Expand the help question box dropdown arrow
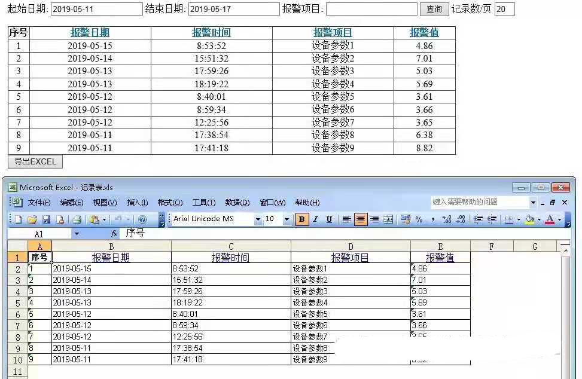Screen dimensions: 582x379 [533, 203]
